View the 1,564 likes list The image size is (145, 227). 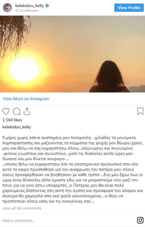[12, 120]
